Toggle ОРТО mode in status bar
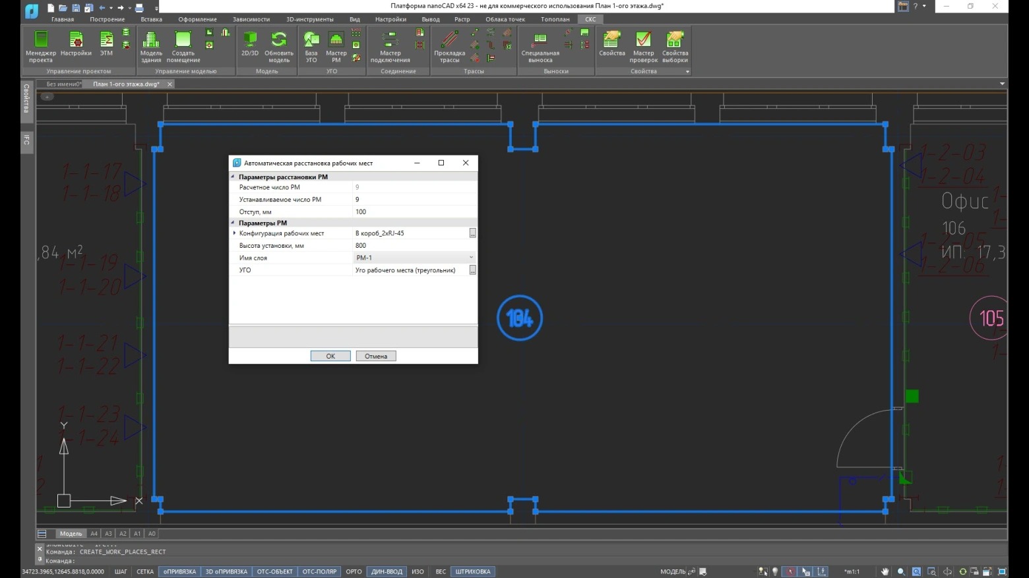Viewport: 1029px width, 578px height. coord(354,571)
